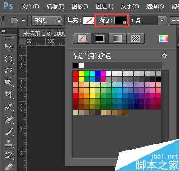Switch to the 未标题-1 document tab
The width and height of the screenshot is (179, 171).
click(x=43, y=33)
